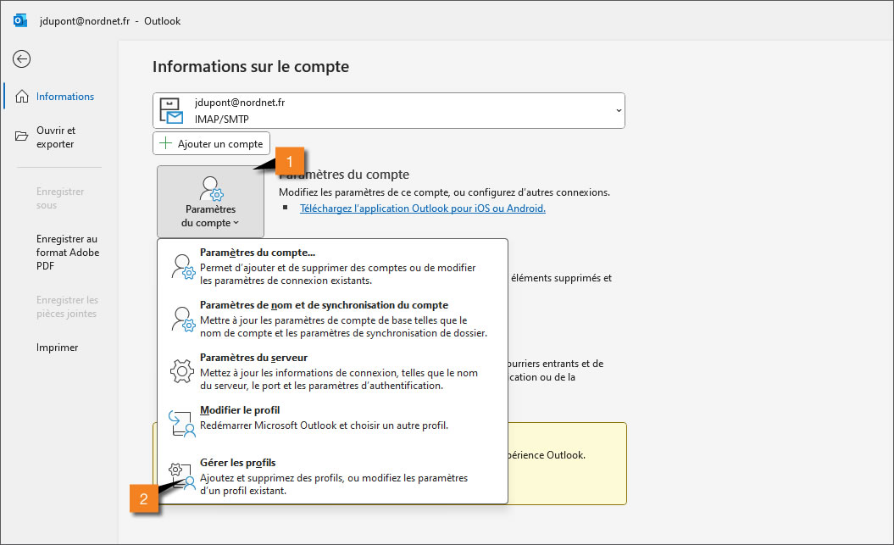894x545 pixels.
Task: Click the Informations sur le compte heading
Action: coord(251,67)
